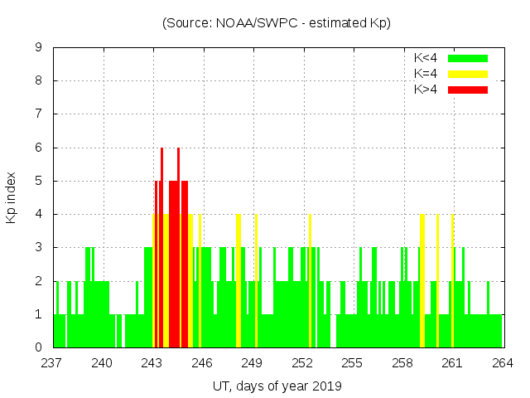This screenshot has width=530, height=398.
Task: Click the 'Kp index' y-axis label
Action: pyautogui.click(x=12, y=197)
